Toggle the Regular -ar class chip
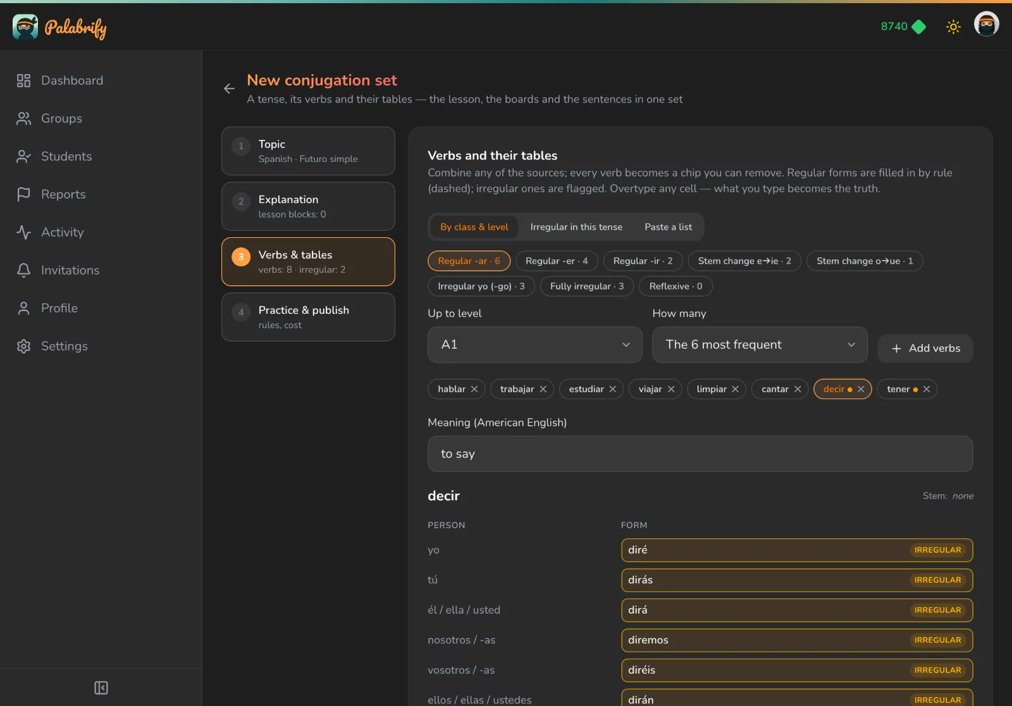This screenshot has width=1012, height=706. click(x=469, y=261)
